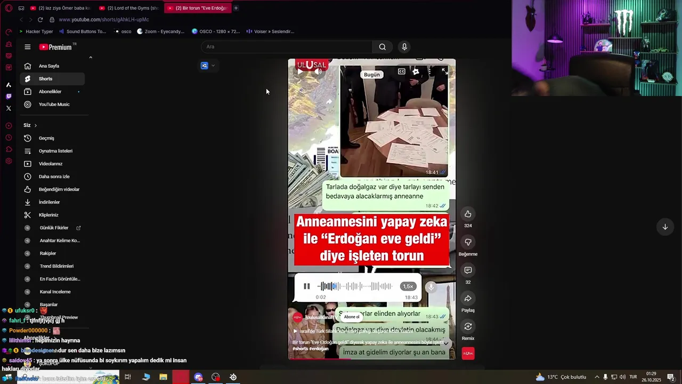The image size is (682, 384).
Task: Like the short with thumbs up
Action: pos(468,214)
